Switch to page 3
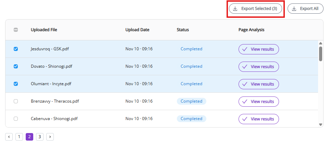 [x=40, y=137]
